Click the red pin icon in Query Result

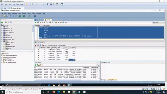[36, 45]
